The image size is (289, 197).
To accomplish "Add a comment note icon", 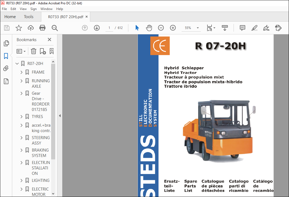I will (x=242, y=28).
